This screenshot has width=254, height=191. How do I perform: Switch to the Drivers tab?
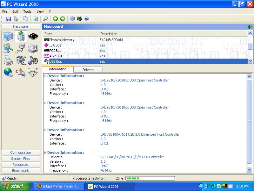coord(88,70)
